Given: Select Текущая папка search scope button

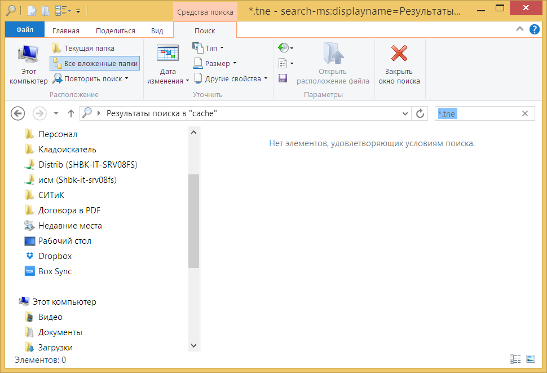Looking at the screenshot, I should click(x=83, y=49).
